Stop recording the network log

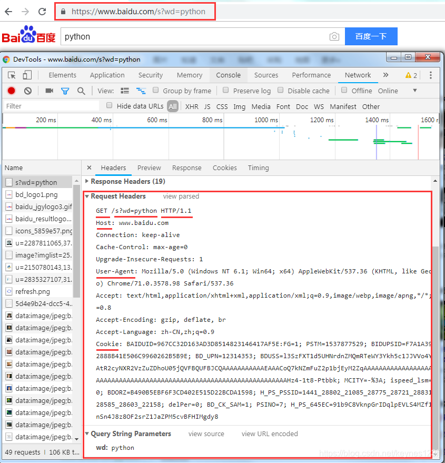[x=11, y=91]
